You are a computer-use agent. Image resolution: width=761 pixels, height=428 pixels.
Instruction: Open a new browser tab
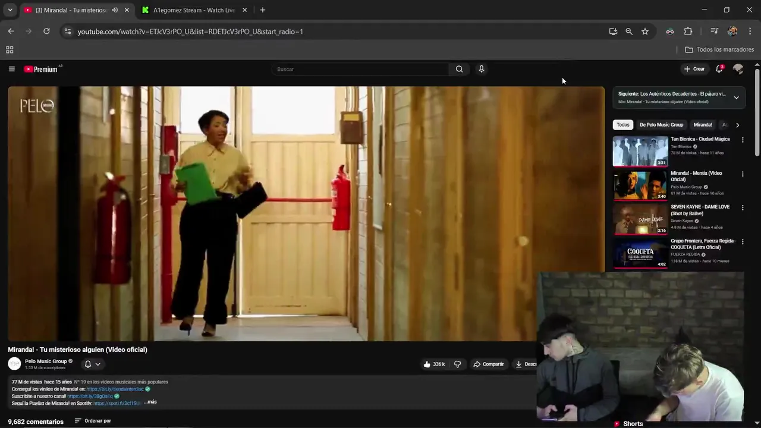click(x=263, y=10)
